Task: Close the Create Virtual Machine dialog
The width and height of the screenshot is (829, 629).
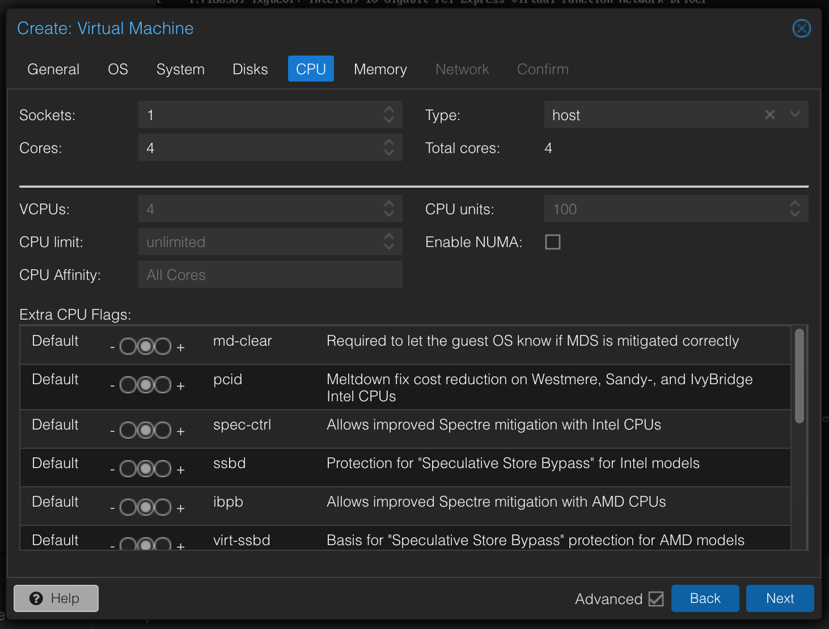Action: [x=801, y=28]
